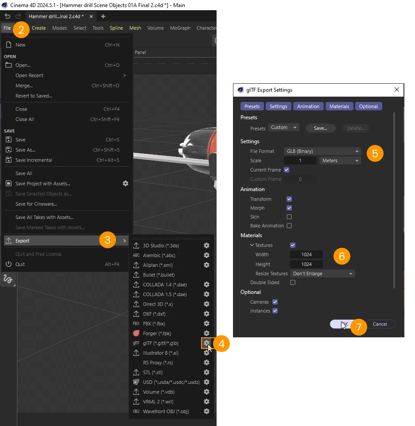The image size is (415, 426).
Task: Open USD export settings via its gear icon
Action: tap(206, 382)
